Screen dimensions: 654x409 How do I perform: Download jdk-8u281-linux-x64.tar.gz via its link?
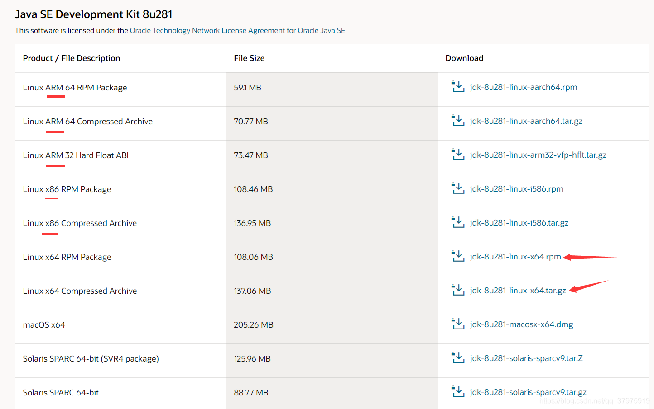pyautogui.click(x=518, y=291)
